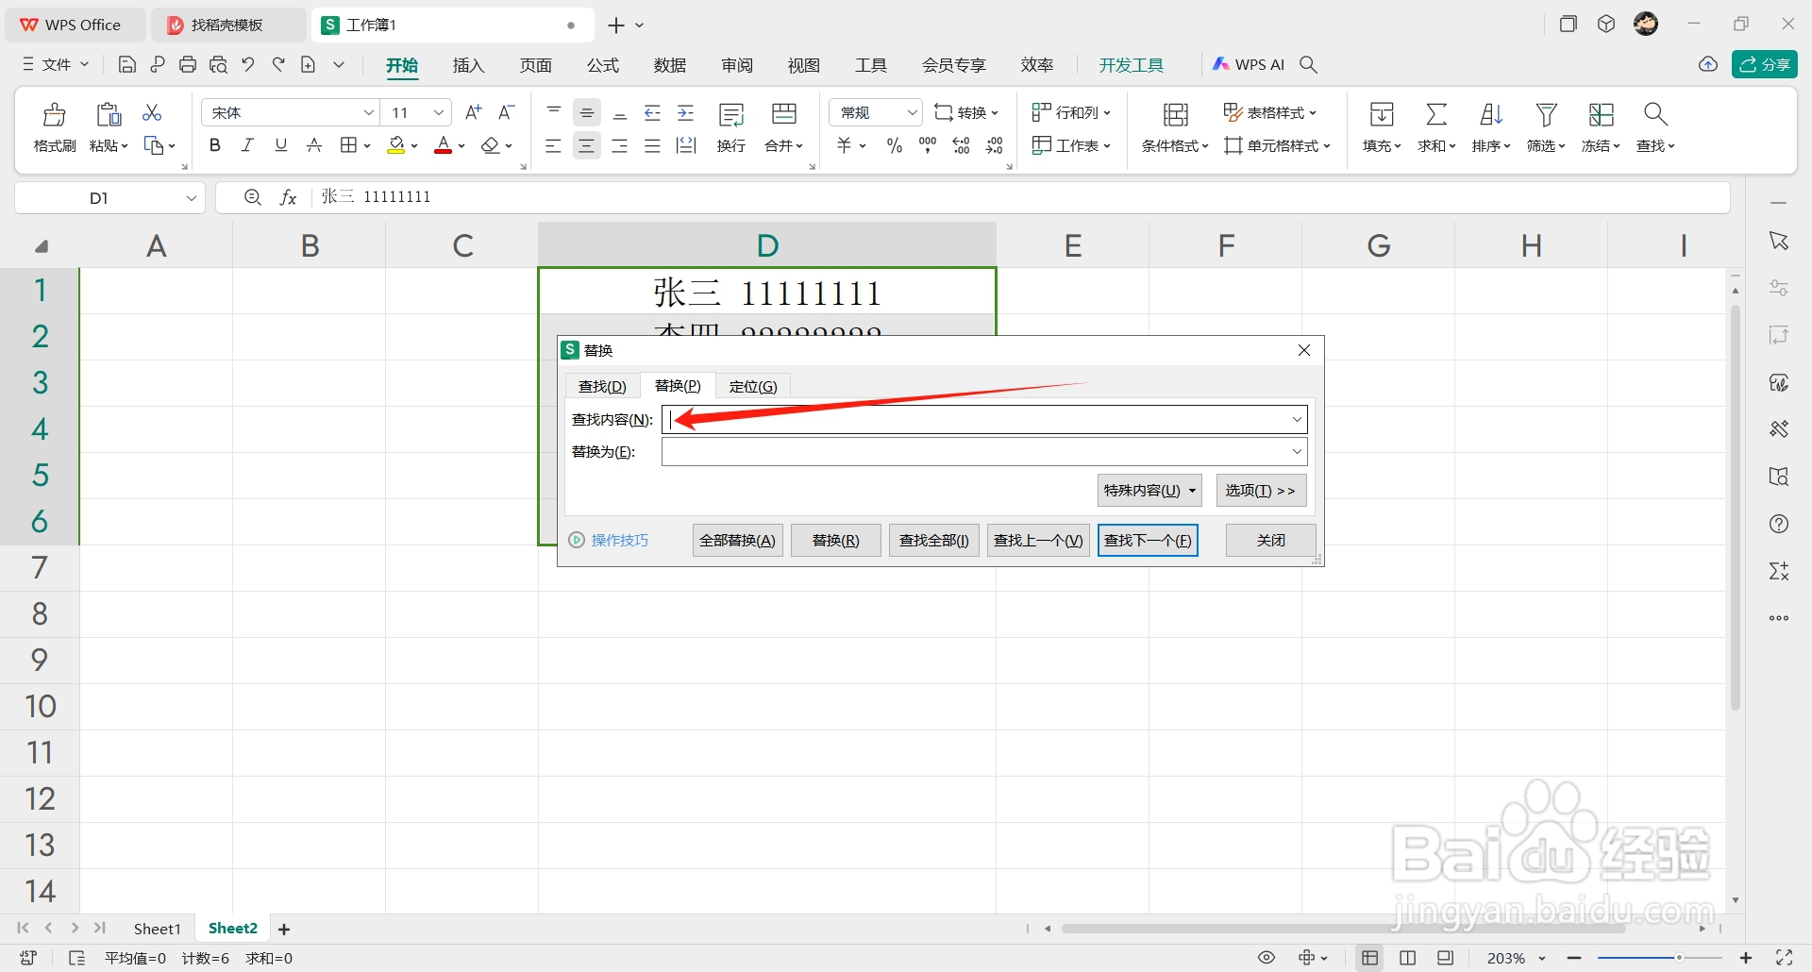This screenshot has width=1812, height=972.
Task: Open the 公式 ribbon tab
Action: [603, 65]
